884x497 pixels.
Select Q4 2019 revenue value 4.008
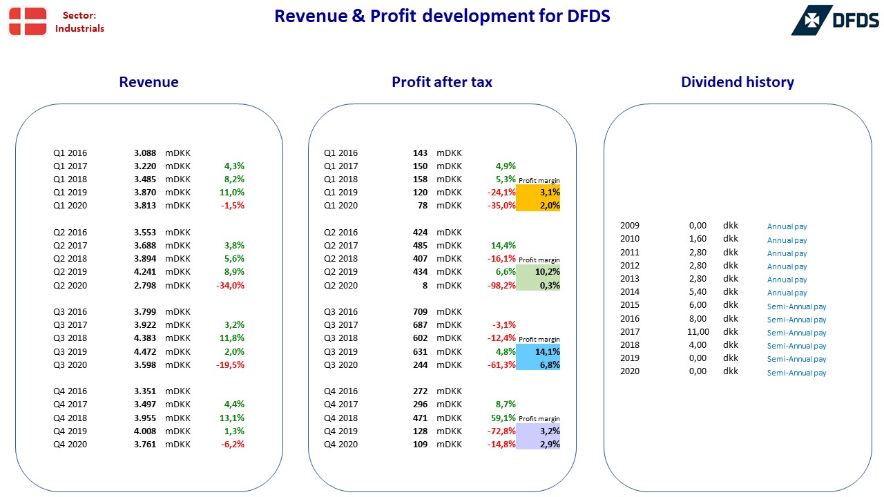point(145,431)
